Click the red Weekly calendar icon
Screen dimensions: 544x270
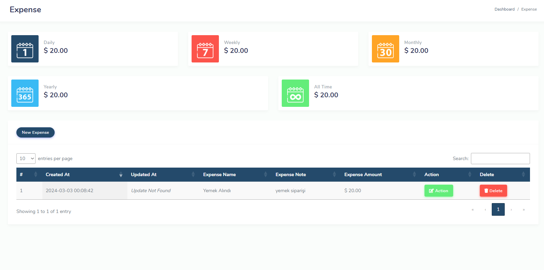coord(205,49)
